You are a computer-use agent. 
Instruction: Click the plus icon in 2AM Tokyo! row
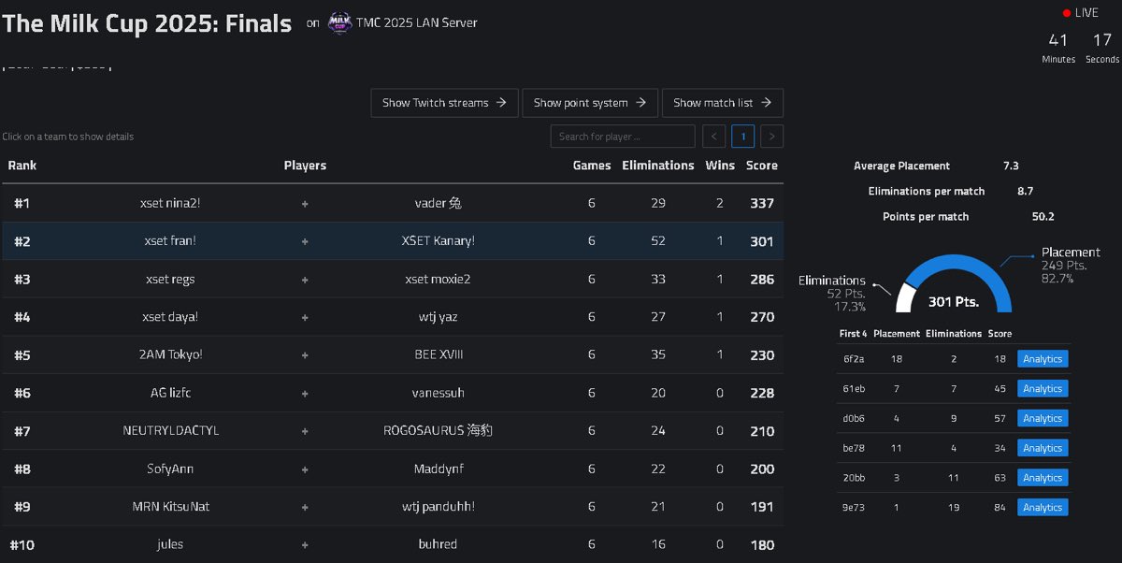click(305, 355)
